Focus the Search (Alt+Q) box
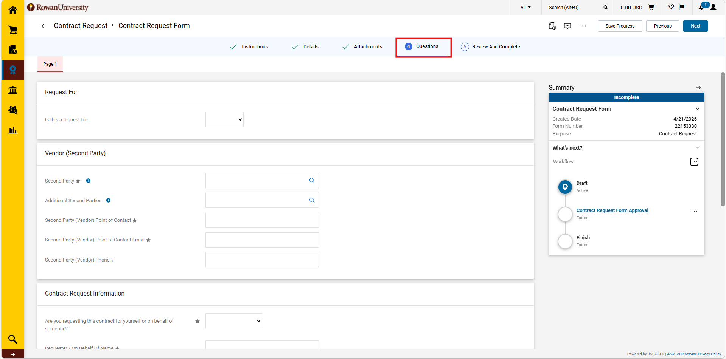This screenshot has width=726, height=359. click(x=574, y=8)
